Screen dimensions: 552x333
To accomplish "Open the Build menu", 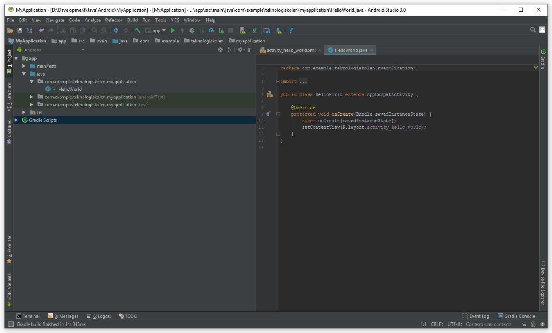I will 132,20.
